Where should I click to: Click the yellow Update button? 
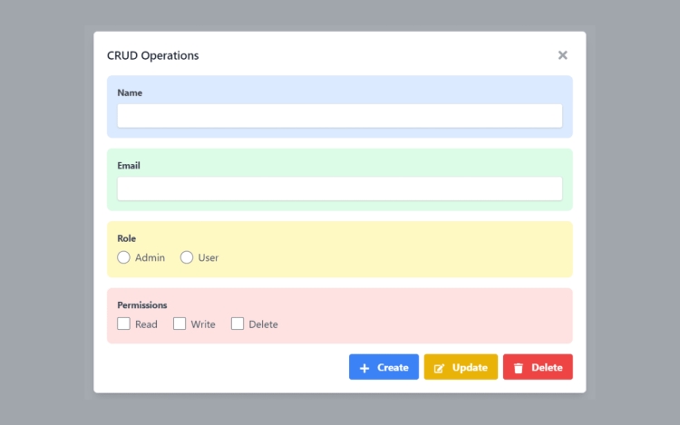(461, 367)
